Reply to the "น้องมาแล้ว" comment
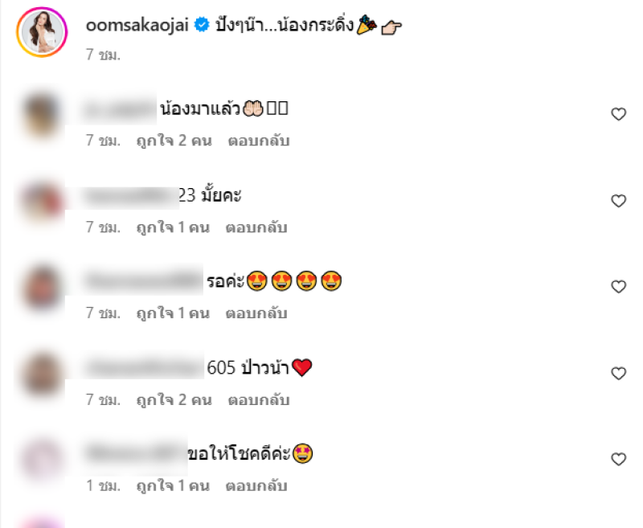This screenshot has width=643, height=528. 259,141
